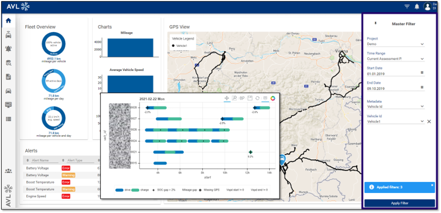Open the data search sidebar icon
This screenshot has width=441, height=213.
pos(9,63)
